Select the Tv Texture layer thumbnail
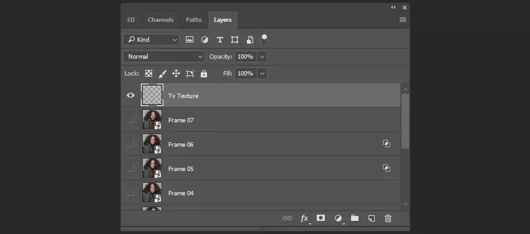Screen dimensions: 530x234 click(152, 95)
